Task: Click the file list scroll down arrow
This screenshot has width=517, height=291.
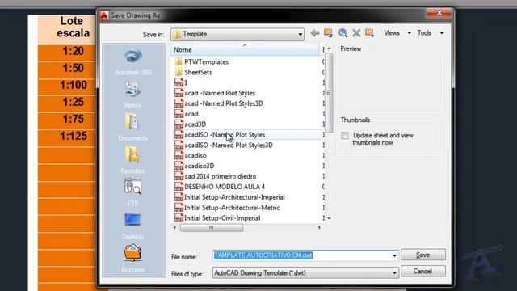Action: 329,218
